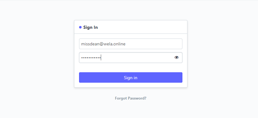Click the eye symbol inside the password box

tap(176, 57)
